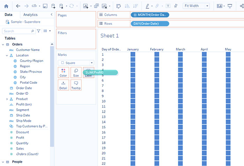Click the data pane scrollbar
Image resolution: width=244 pixels, height=166 pixels.
[x=52, y=97]
